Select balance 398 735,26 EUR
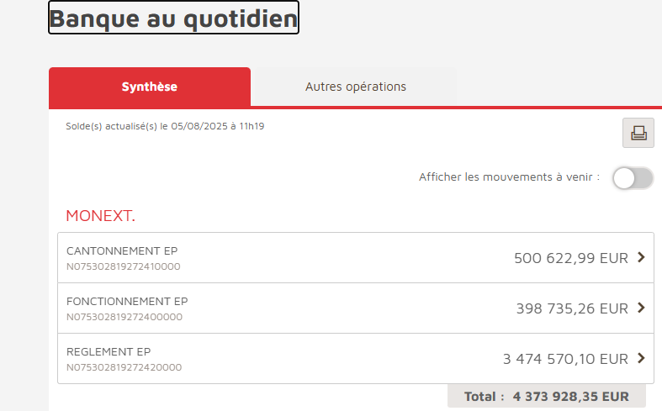 [x=572, y=308]
